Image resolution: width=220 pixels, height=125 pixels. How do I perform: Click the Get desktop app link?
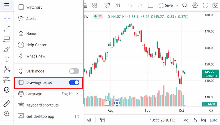tap(48, 116)
